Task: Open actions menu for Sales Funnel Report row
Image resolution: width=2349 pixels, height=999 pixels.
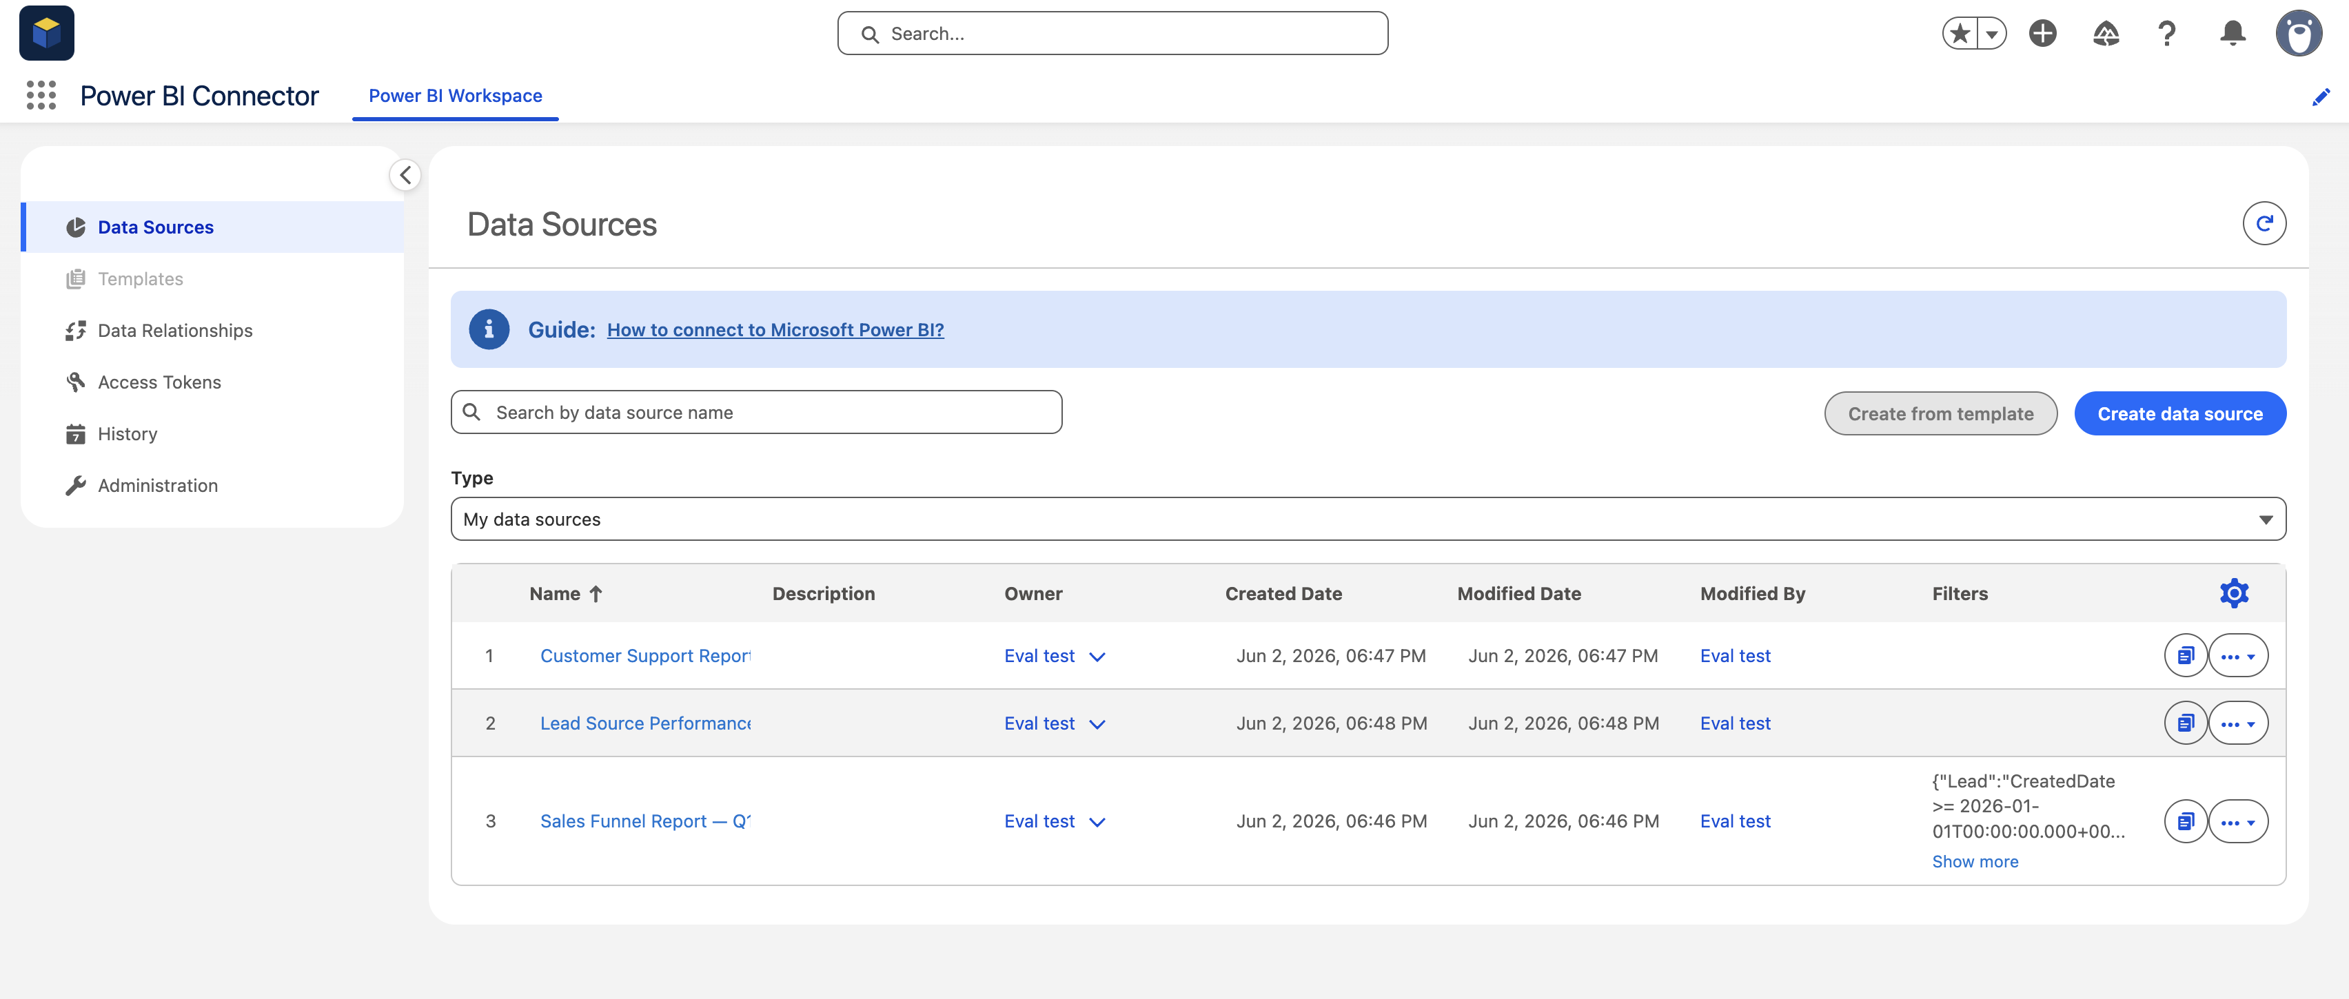Action: 2238,821
